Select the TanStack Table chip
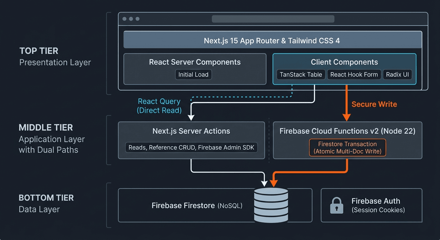This screenshot has height=240, width=440. tap(301, 75)
